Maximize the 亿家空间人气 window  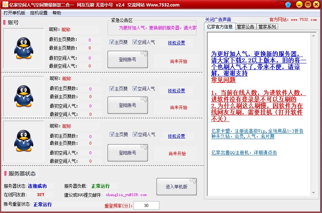coord(308,5)
